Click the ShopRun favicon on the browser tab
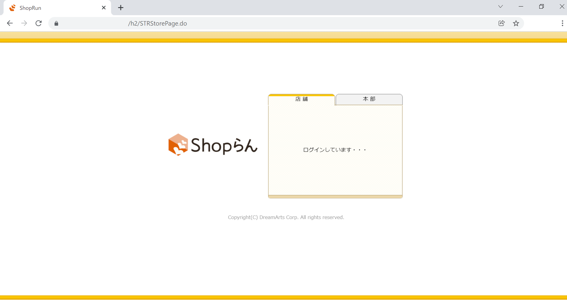The width and height of the screenshot is (567, 300). (12, 7)
